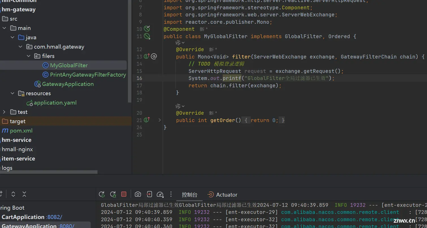The height and width of the screenshot is (228, 427).
Task: Collapse the com.hmall.gateway package chevron
Action: click(x=21, y=47)
